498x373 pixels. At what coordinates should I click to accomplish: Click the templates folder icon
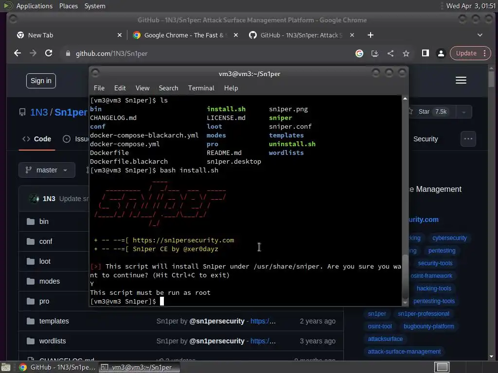click(x=31, y=322)
